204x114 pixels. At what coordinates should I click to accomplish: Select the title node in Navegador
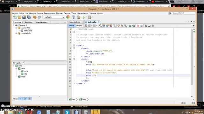click(x=26, y=74)
